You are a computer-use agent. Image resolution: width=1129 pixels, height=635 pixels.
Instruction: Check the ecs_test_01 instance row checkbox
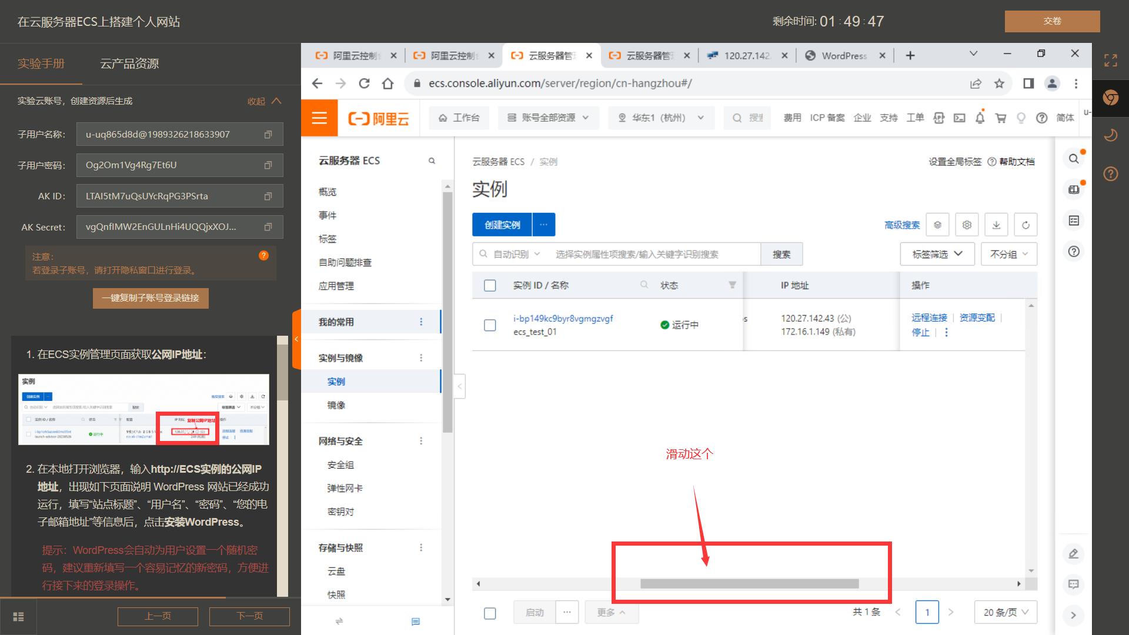490,325
